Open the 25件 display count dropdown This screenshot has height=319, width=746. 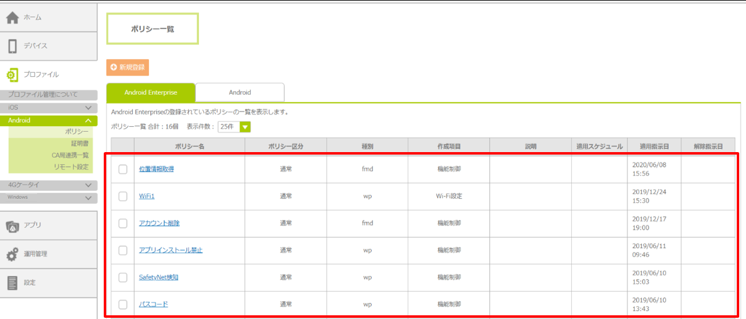pos(245,127)
